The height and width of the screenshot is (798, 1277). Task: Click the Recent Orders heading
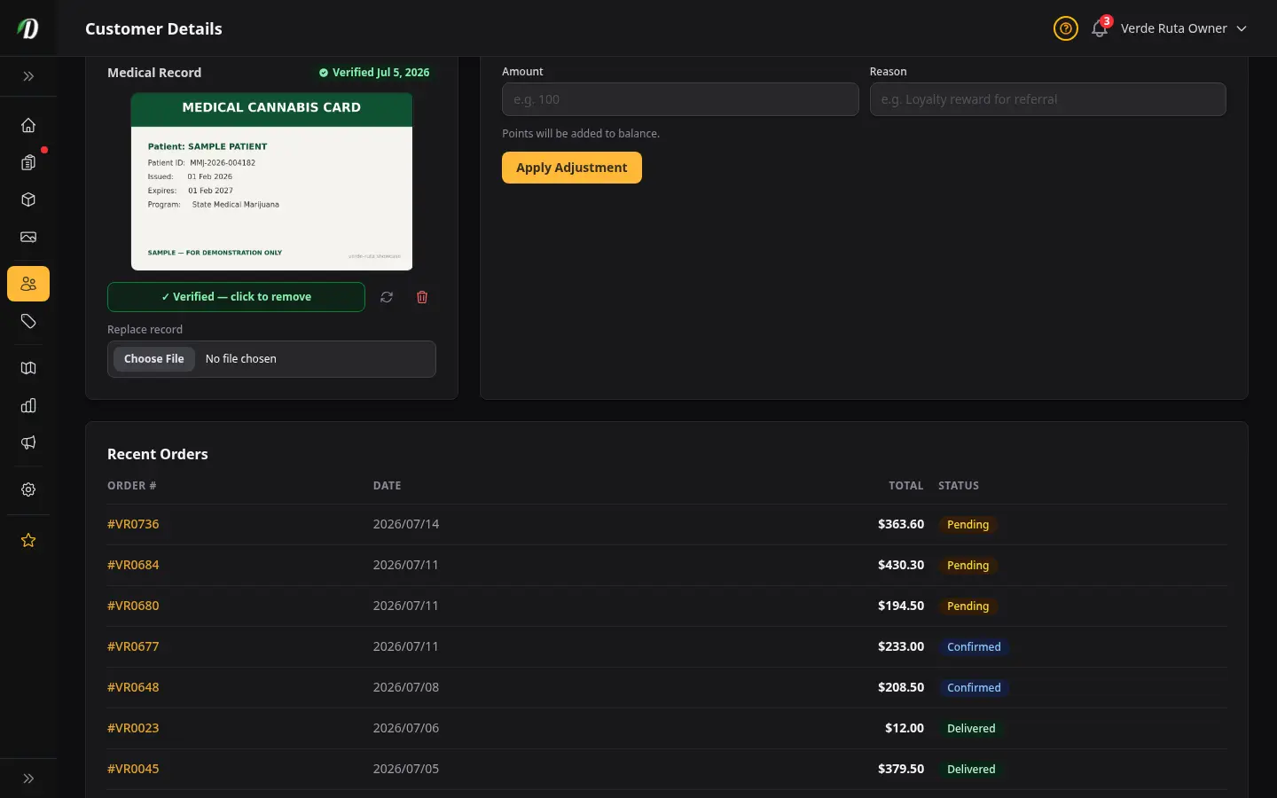click(158, 454)
